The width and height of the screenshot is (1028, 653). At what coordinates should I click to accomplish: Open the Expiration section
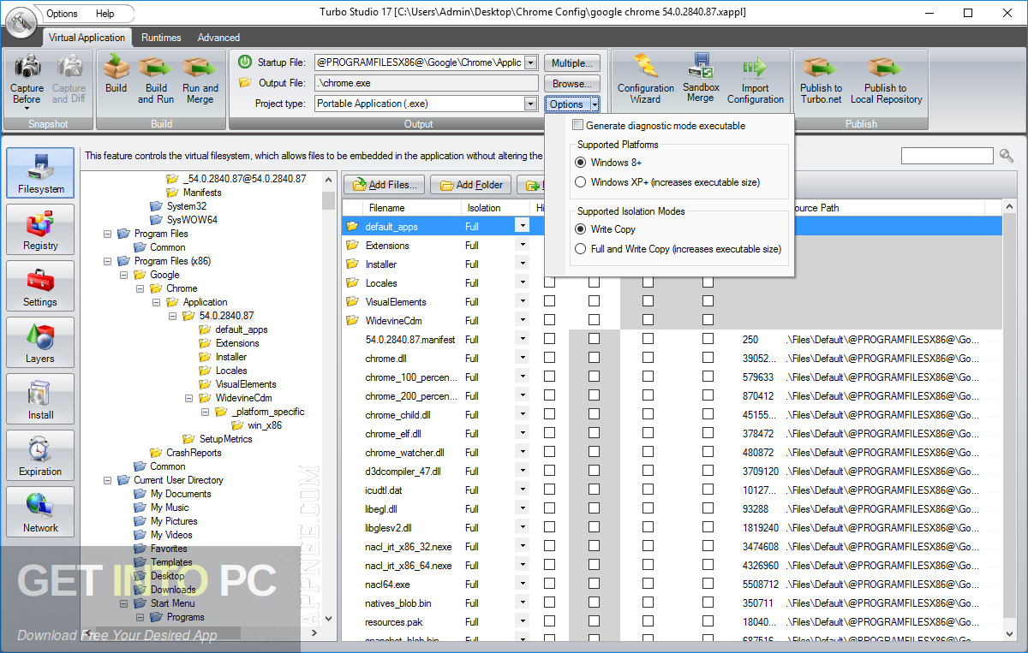pos(40,455)
